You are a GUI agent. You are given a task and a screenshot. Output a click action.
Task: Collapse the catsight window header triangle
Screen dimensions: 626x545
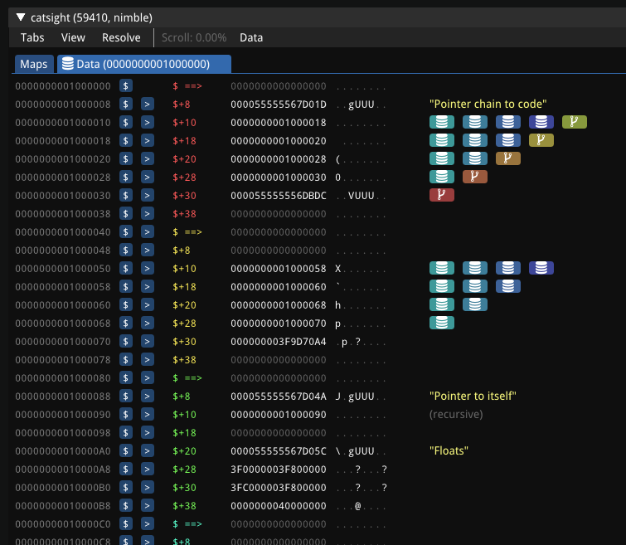[21, 17]
